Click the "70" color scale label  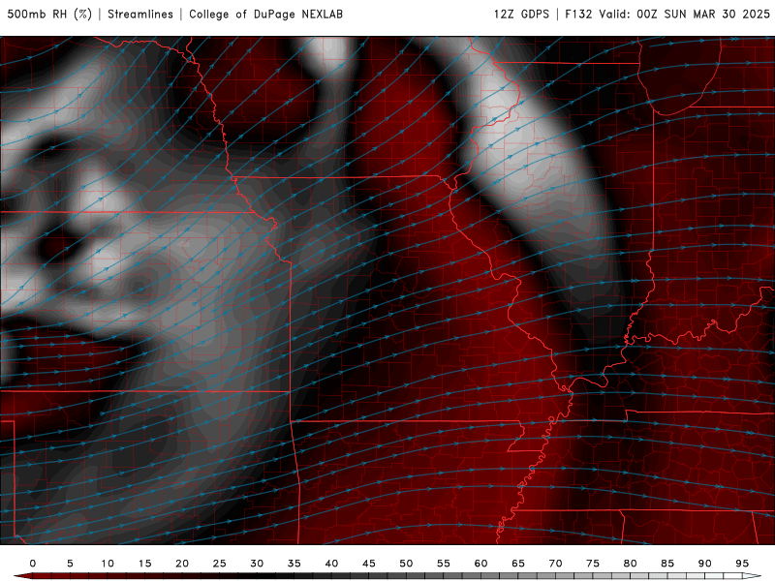click(x=555, y=564)
